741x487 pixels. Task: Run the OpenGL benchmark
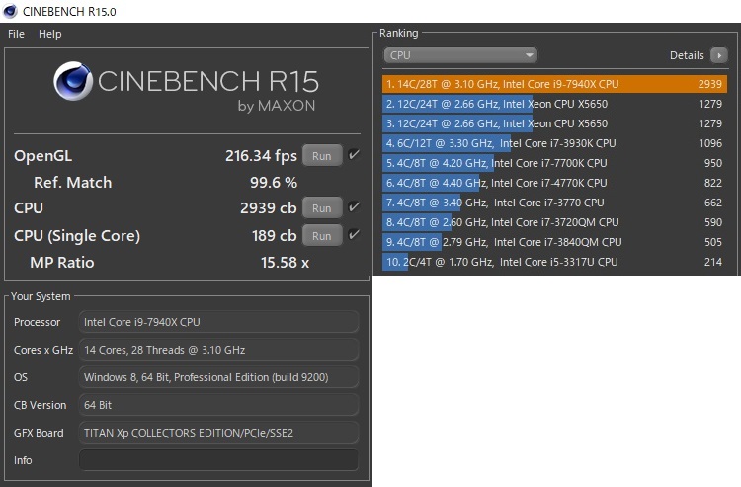(322, 156)
